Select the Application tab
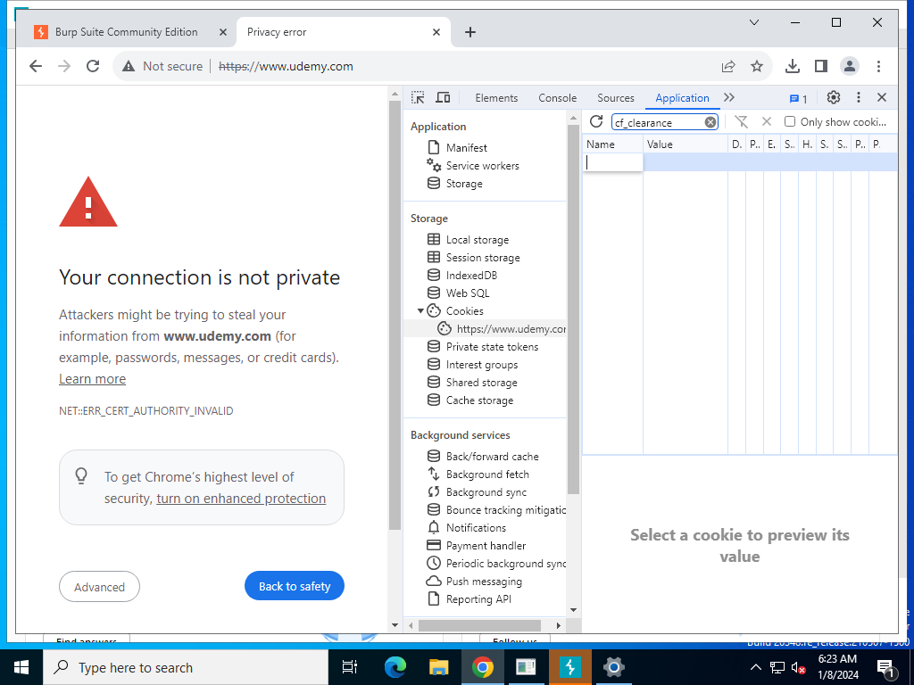The image size is (914, 685). pos(682,98)
